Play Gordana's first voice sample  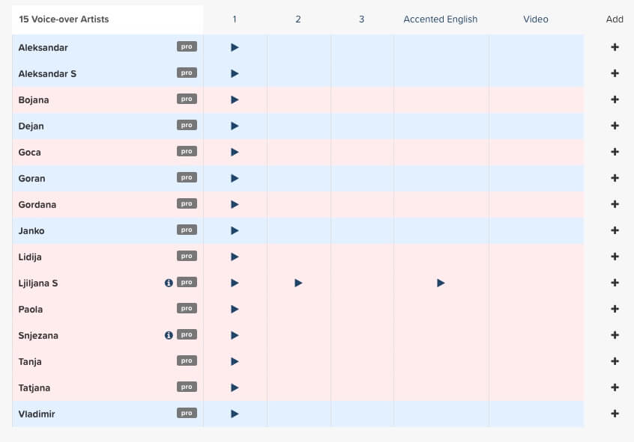235,204
